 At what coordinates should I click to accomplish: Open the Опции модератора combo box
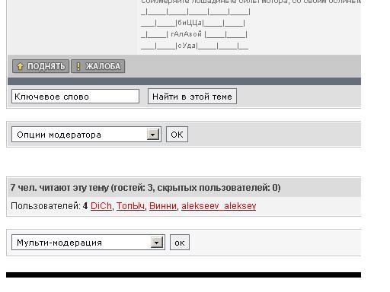pos(86,135)
